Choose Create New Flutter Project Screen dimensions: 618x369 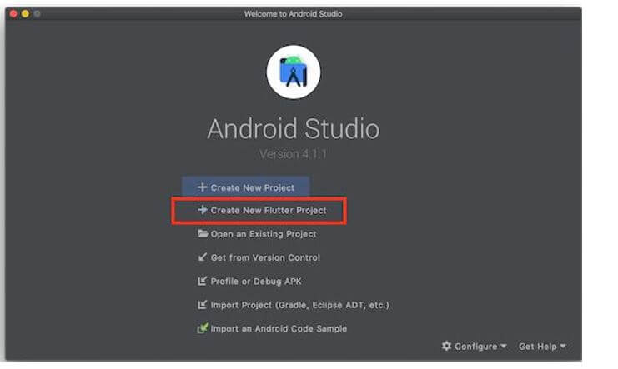[262, 210]
